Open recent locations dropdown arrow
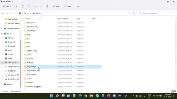Viewport: 177px width, 99px height. click(11, 13)
